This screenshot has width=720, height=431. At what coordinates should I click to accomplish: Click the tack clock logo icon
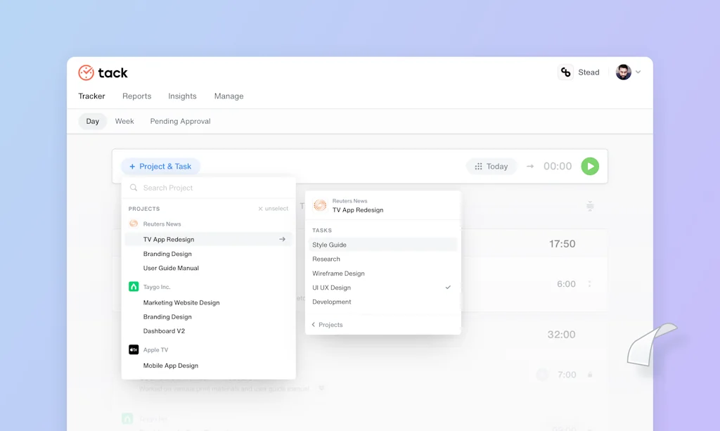tap(86, 72)
